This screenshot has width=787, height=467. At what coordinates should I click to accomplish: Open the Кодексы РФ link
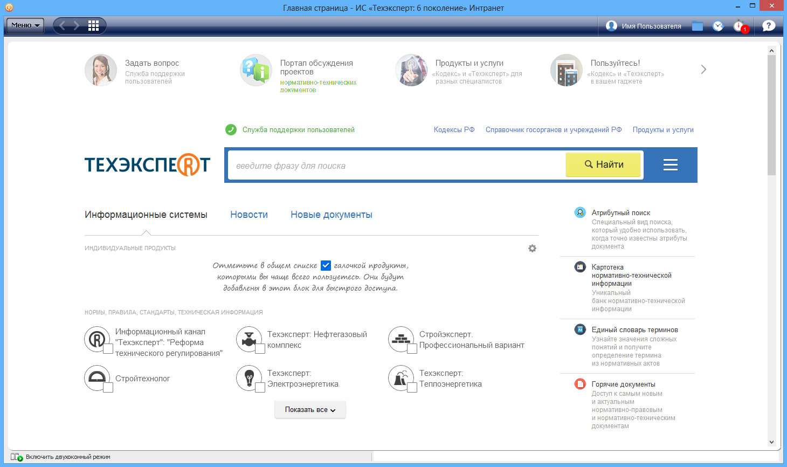pos(454,130)
